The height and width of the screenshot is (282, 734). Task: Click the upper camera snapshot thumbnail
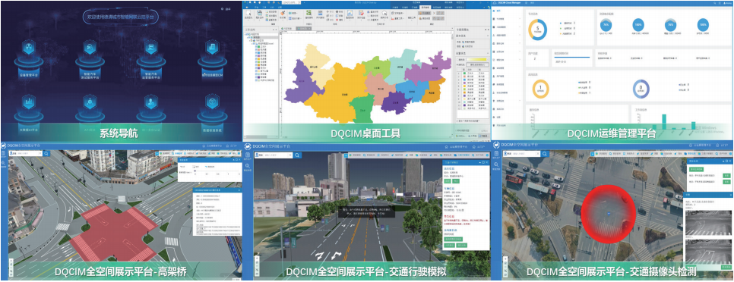tap(707, 222)
